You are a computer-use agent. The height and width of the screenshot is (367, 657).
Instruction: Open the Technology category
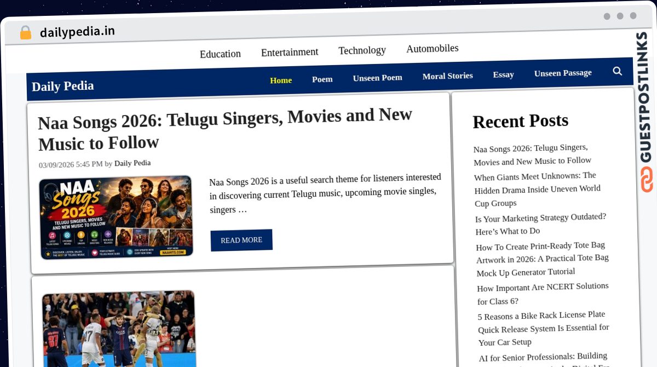pos(362,50)
